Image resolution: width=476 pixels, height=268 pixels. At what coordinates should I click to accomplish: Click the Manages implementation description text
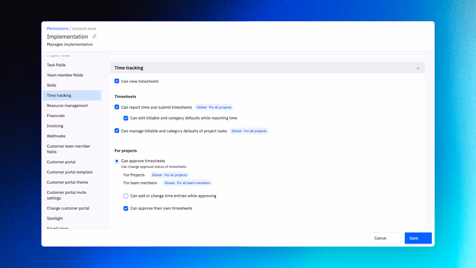(70, 44)
